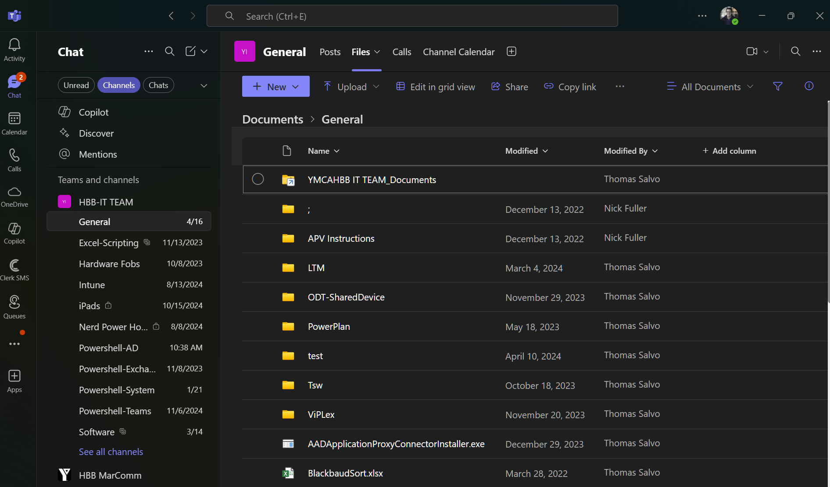This screenshot has width=830, height=487.
Task: Open settings and more ellipsis in title bar
Action: 702,16
